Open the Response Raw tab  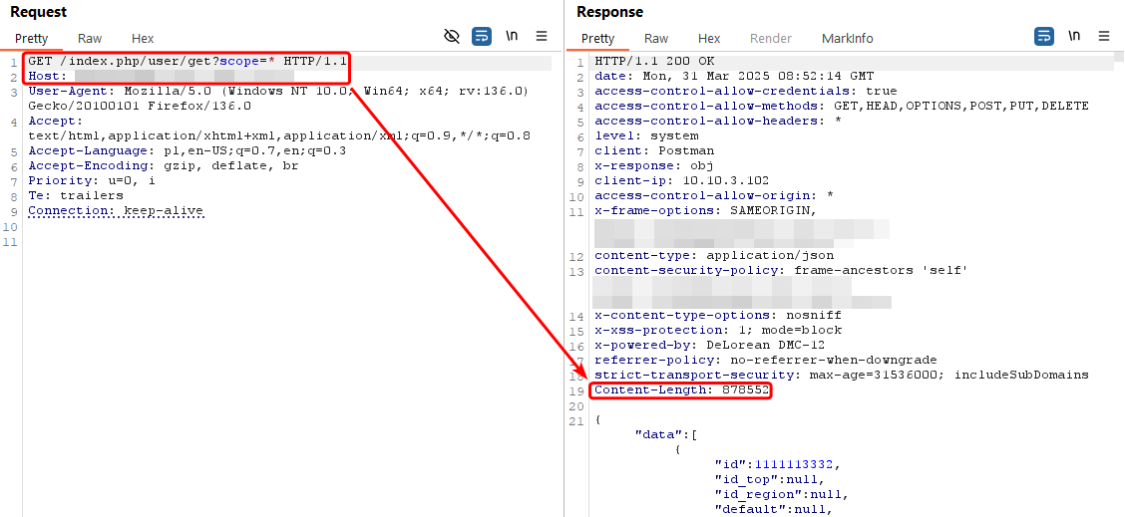tap(656, 39)
